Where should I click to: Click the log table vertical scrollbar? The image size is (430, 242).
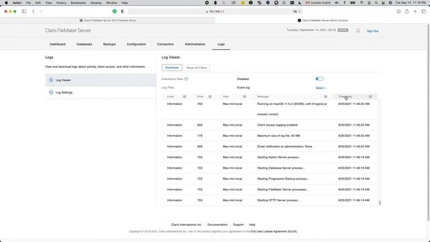tap(380, 203)
